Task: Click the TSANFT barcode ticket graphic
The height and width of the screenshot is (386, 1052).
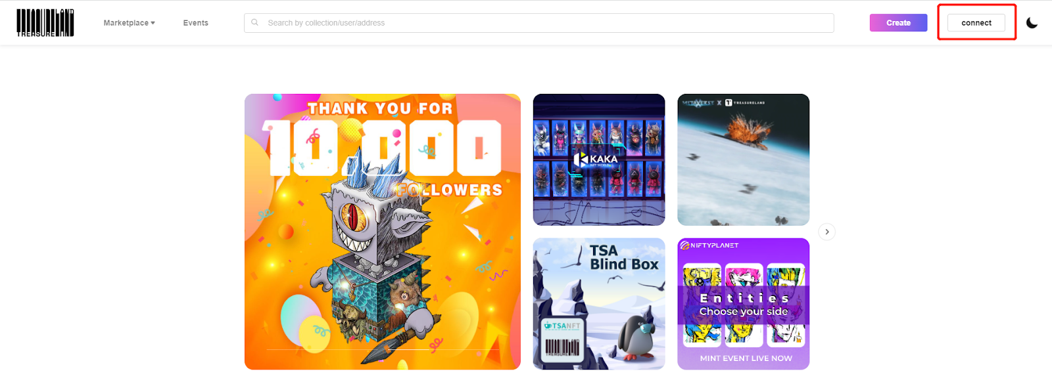Action: click(562, 341)
